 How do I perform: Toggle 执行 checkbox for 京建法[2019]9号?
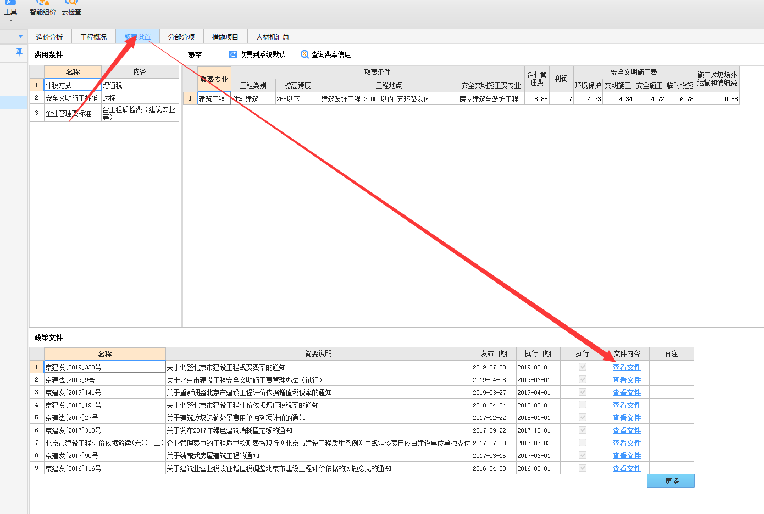coord(583,379)
